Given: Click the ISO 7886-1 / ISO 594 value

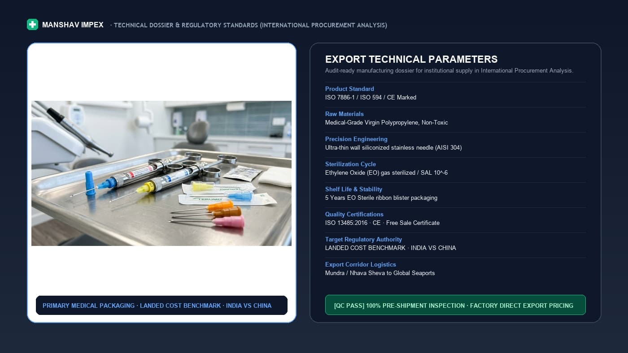Looking at the screenshot, I should coord(371,97).
